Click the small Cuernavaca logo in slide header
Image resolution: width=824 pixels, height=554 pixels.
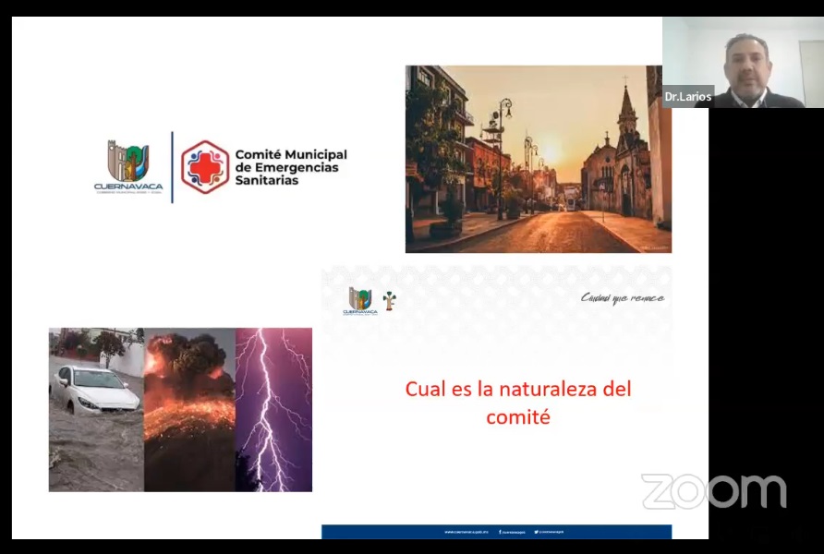pyautogui.click(x=360, y=302)
